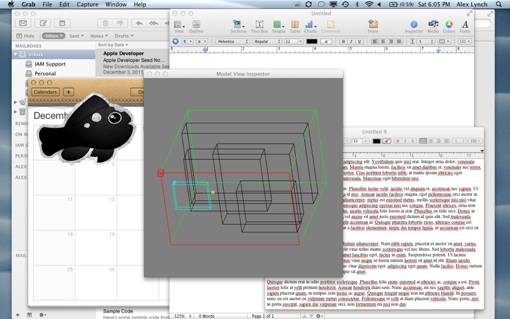This screenshot has width=510, height=319.
Task: Open the File menu
Action: [x=47, y=4]
